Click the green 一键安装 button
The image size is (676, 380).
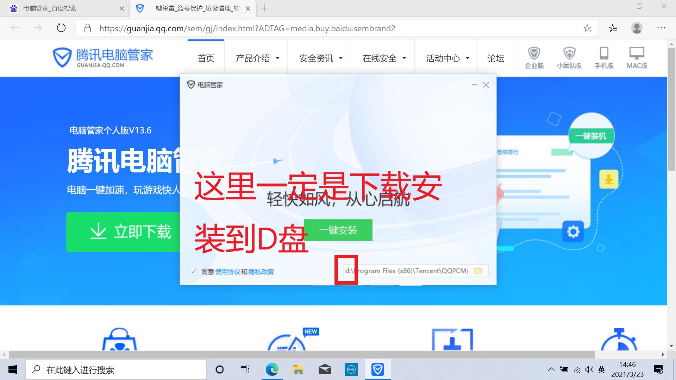338,230
